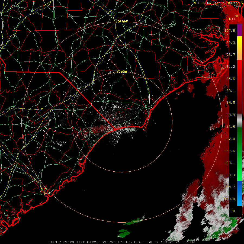Click the 92.3 velocity scale value
The image size is (244, 244).
(231, 43)
